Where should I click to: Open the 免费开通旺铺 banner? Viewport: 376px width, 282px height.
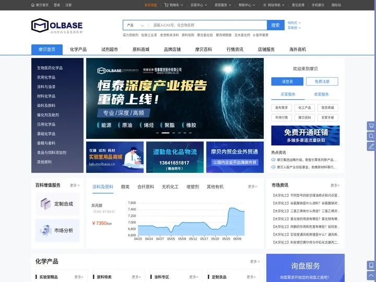305,135
